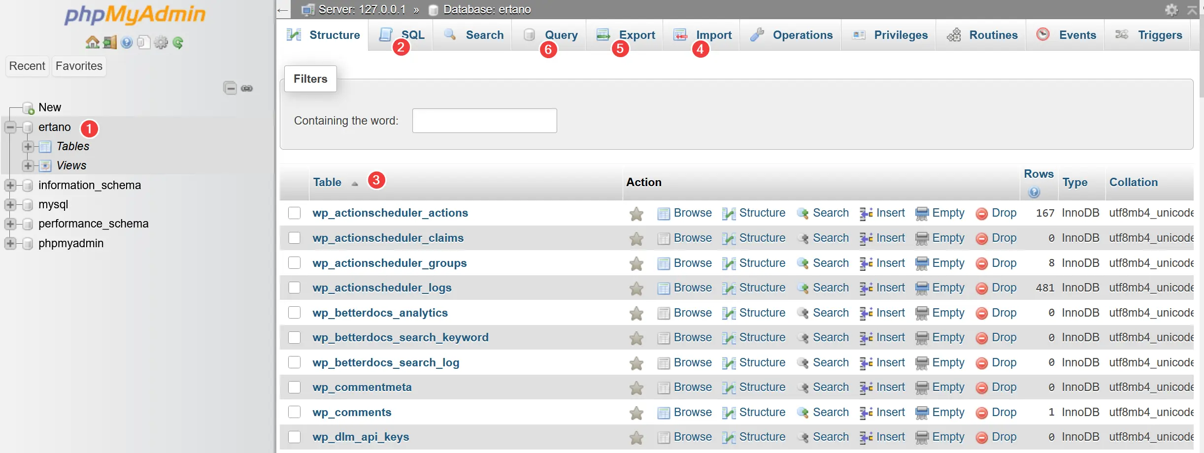The image size is (1204, 453).
Task: Click the phpMyAdmin logo
Action: click(134, 15)
